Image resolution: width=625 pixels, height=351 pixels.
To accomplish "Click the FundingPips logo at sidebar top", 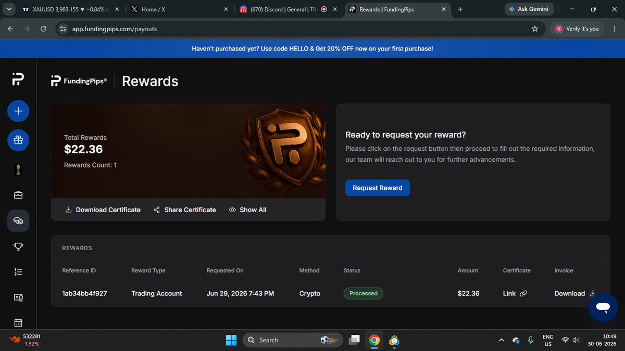I will (x=18, y=80).
